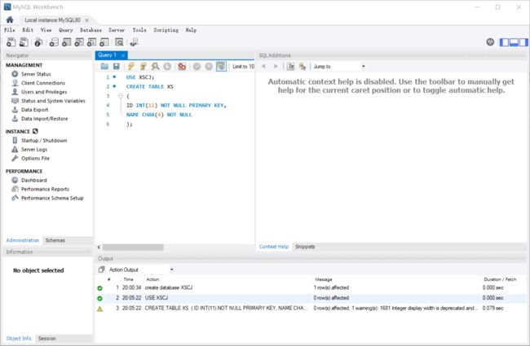The width and height of the screenshot is (530, 346).
Task: Execute the script with lightning bolt icon
Action: [130, 66]
